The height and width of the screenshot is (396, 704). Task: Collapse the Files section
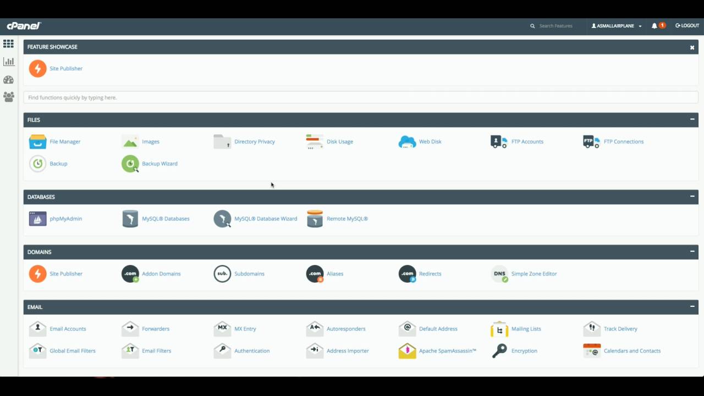tap(692, 119)
